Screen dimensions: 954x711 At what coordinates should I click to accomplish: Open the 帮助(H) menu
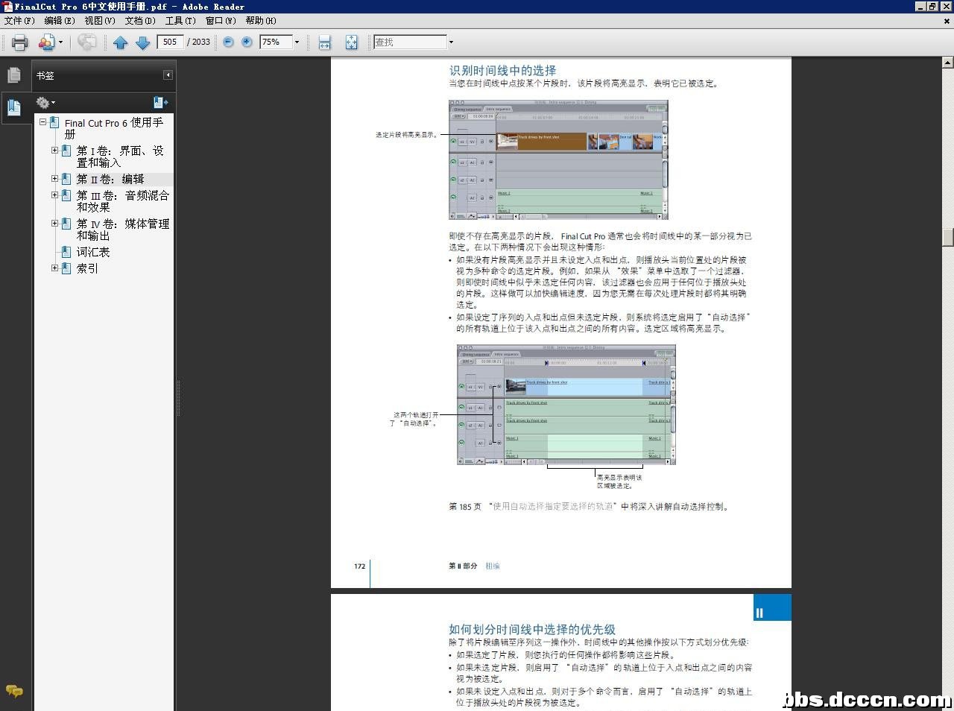coord(261,21)
